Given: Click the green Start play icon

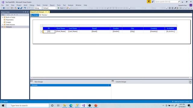Looking at the screenshot, I should 59,8.
